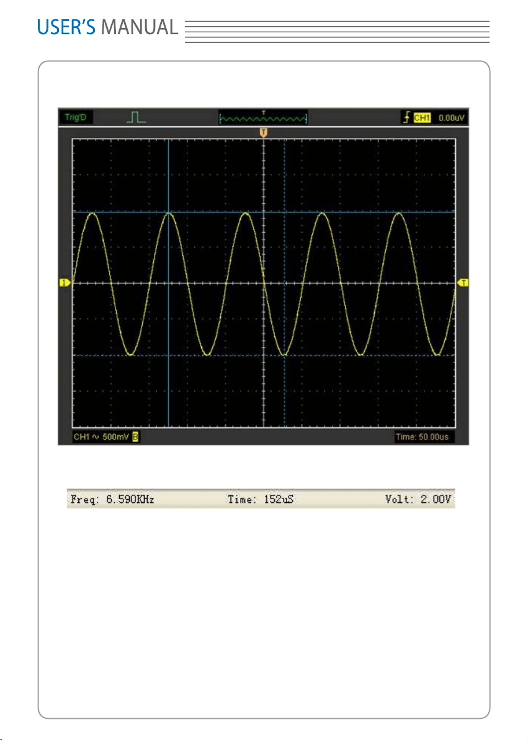528x740 pixels.
Task: Click the Time: 152uS cursor readout
Action: click(x=261, y=499)
